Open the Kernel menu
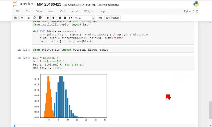This screenshot has height=127, width=212. (x=74, y=11)
